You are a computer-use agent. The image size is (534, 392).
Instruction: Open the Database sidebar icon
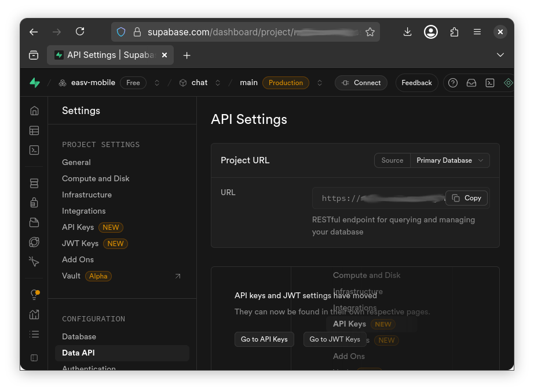(x=34, y=183)
